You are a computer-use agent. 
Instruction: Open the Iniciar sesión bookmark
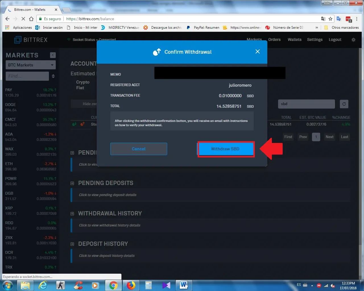coord(49,28)
